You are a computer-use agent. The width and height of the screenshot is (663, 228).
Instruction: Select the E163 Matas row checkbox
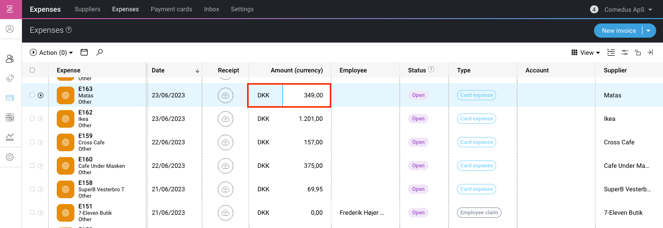pos(32,95)
